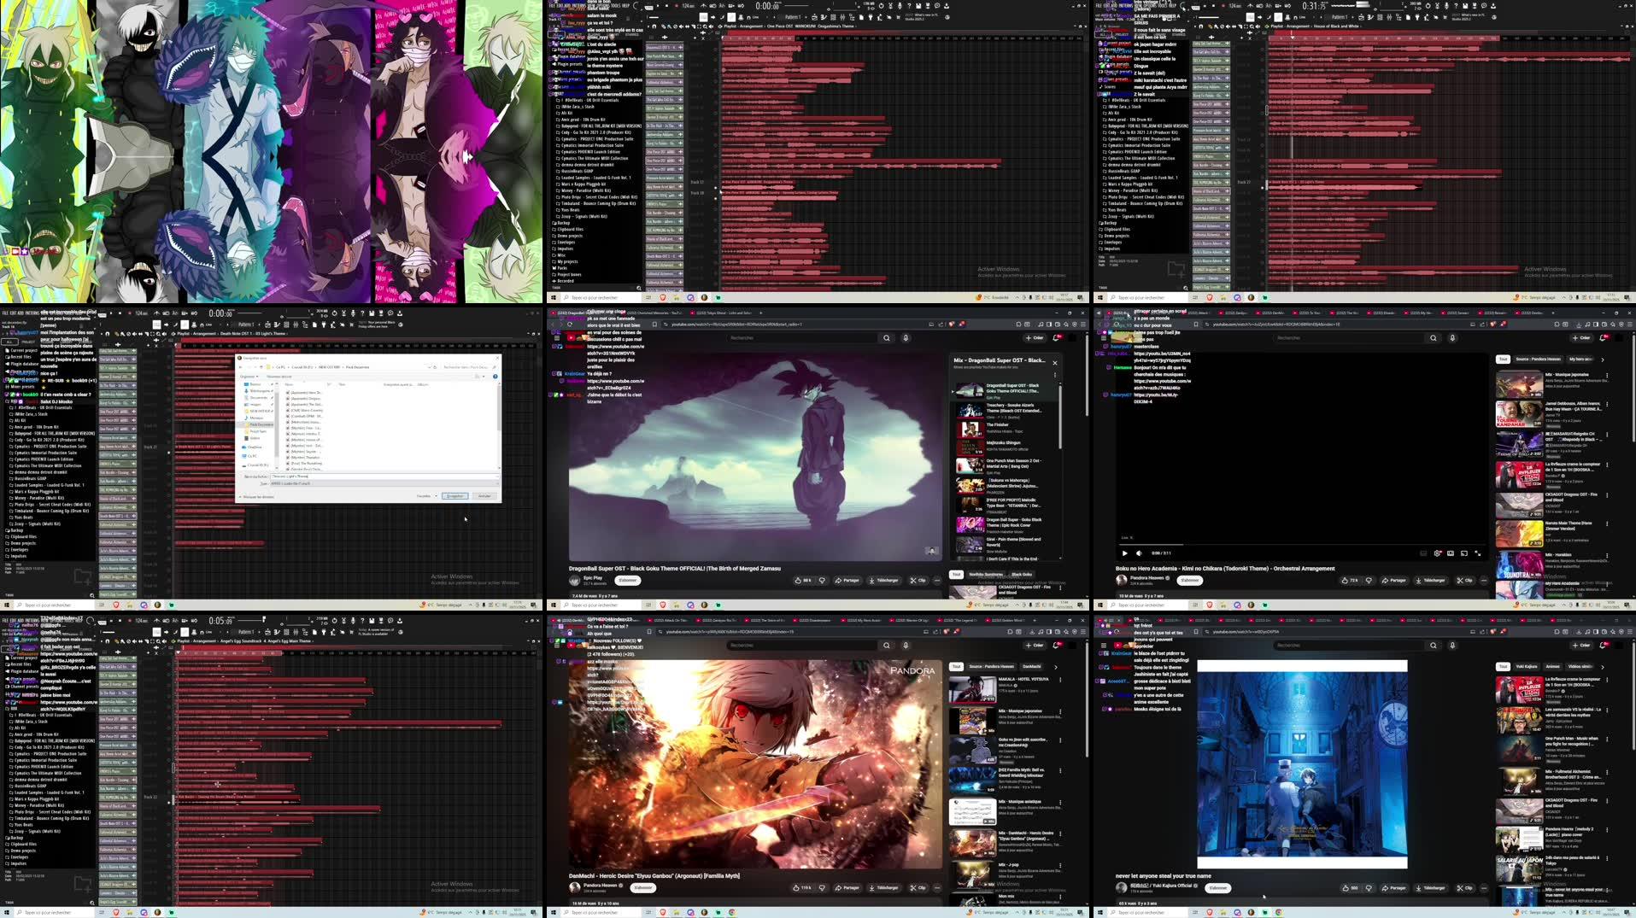The width and height of the screenshot is (1636, 918).
Task: Click the voice search microphone on YouTube
Action: (905, 336)
